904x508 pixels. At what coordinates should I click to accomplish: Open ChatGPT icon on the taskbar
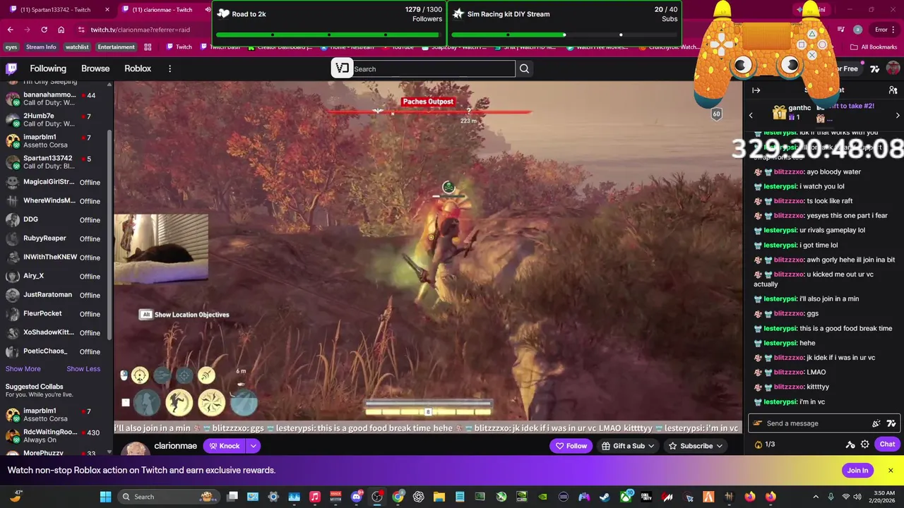(418, 497)
